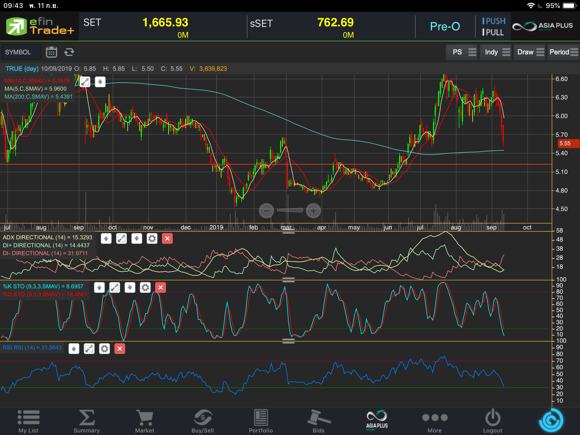Open the Indy indicators menu
This screenshot has width=580, height=435.
[496, 52]
